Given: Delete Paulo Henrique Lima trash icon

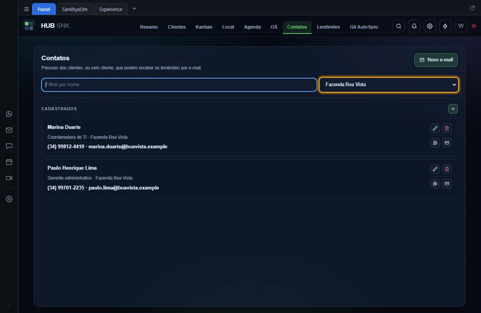Looking at the screenshot, I should pos(447,169).
